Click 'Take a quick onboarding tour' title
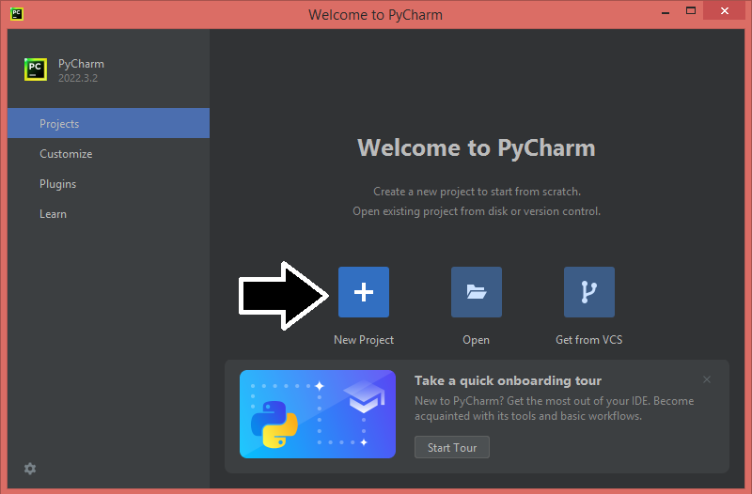 click(508, 380)
